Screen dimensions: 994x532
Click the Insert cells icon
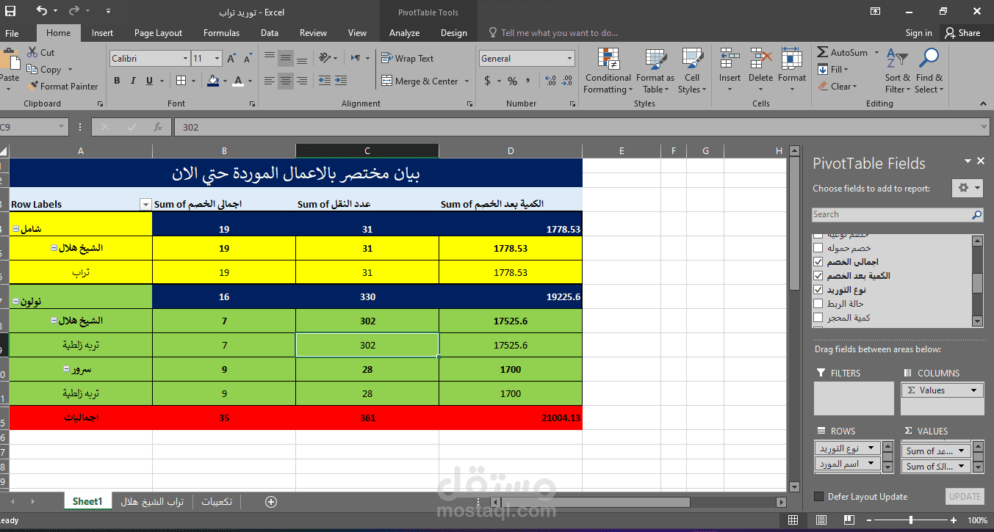[x=730, y=59]
